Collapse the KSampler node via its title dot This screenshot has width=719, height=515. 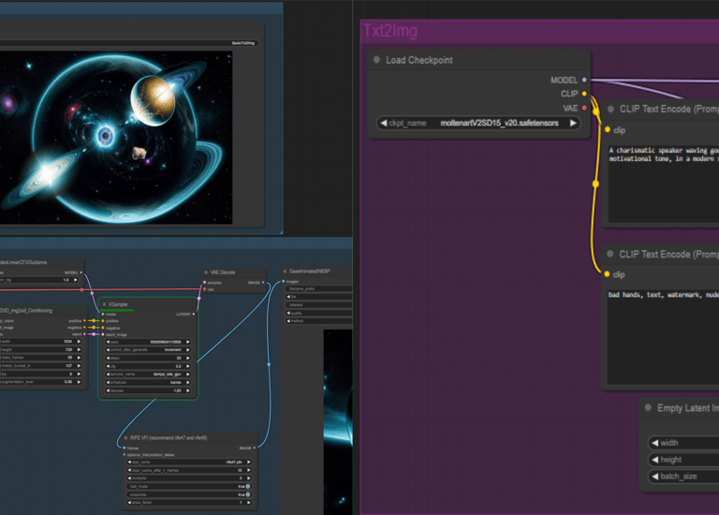pos(104,304)
